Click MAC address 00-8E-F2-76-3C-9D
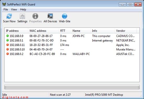This screenshot has width=144, height=99. point(42,41)
